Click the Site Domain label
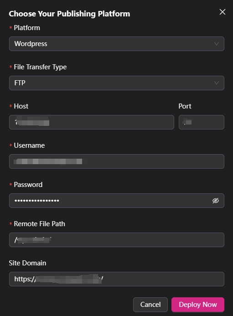 (27, 263)
